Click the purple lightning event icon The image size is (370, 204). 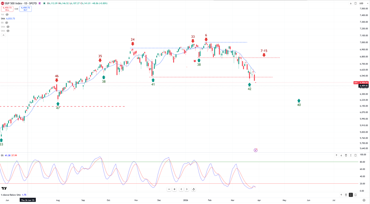(x=256, y=150)
